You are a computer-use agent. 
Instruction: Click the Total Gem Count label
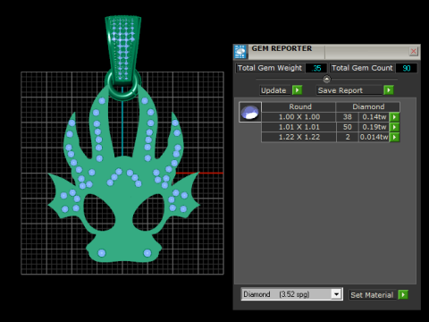tap(362, 68)
